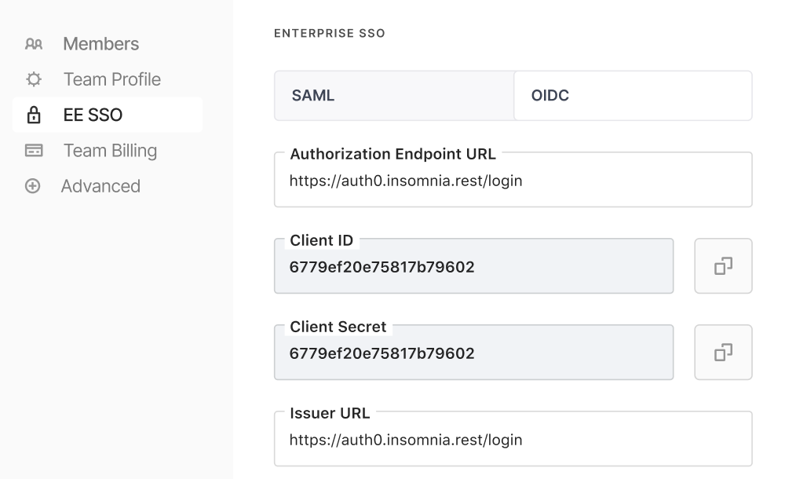Focus the Authorization Endpoint URL field
This screenshot has width=785, height=479.
click(x=513, y=181)
